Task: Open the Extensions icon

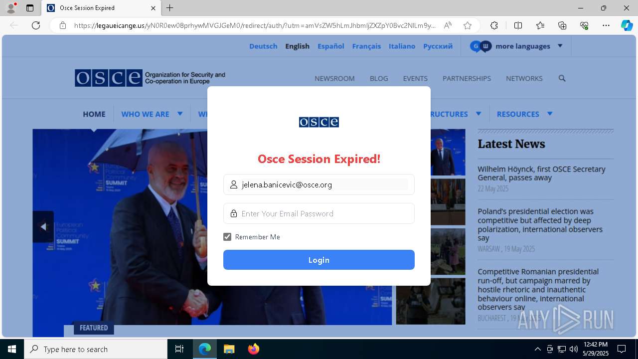Action: tap(494, 25)
